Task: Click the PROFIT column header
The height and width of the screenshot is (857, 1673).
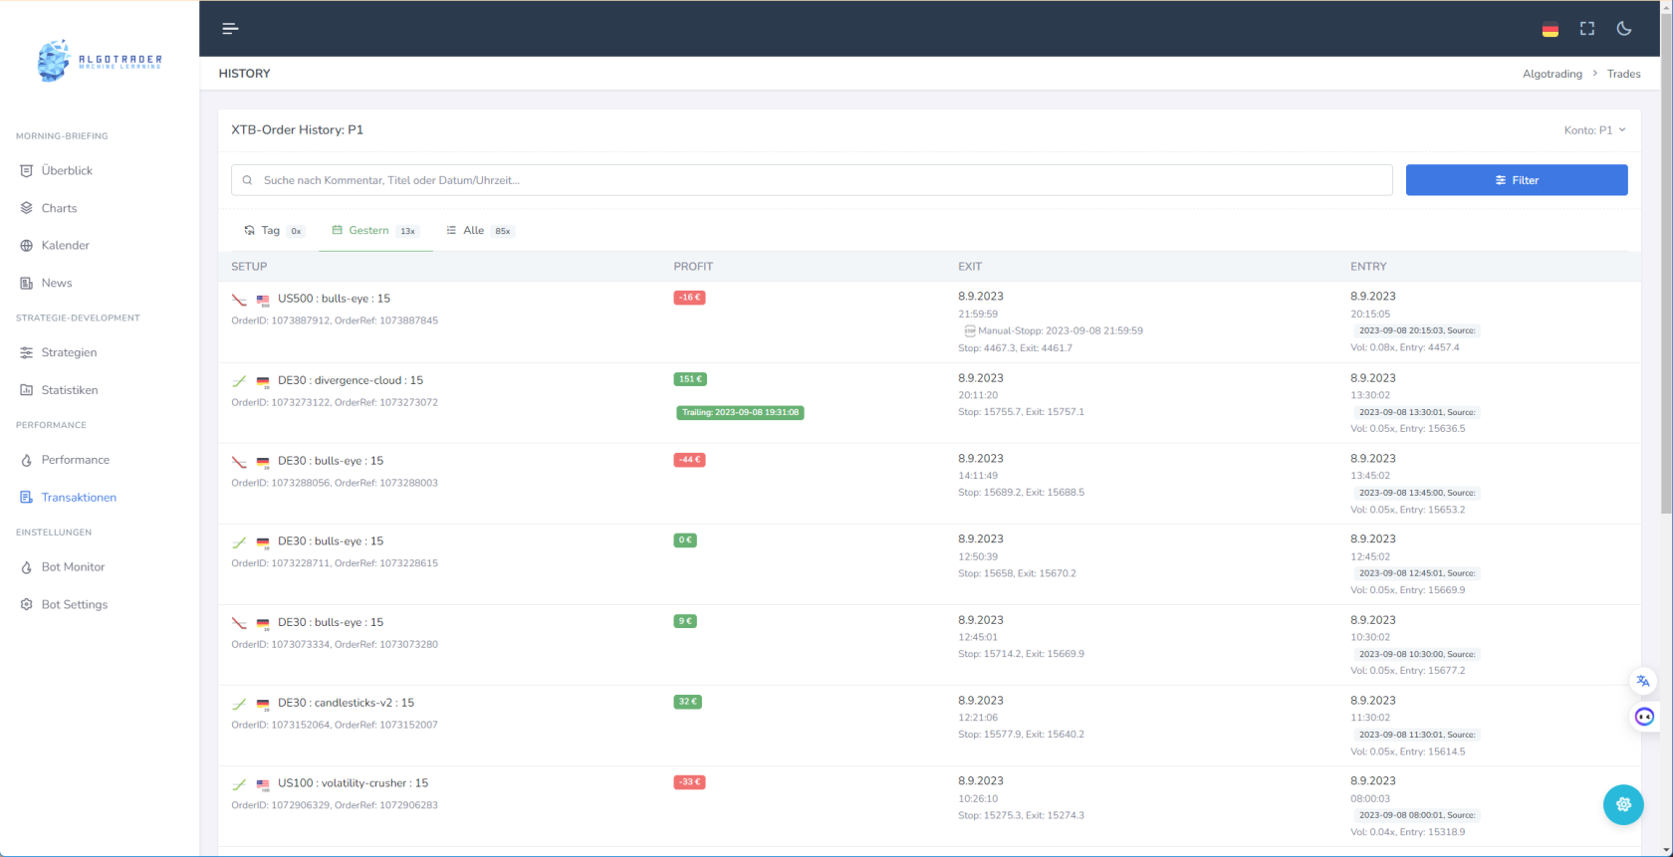Action: (x=693, y=267)
